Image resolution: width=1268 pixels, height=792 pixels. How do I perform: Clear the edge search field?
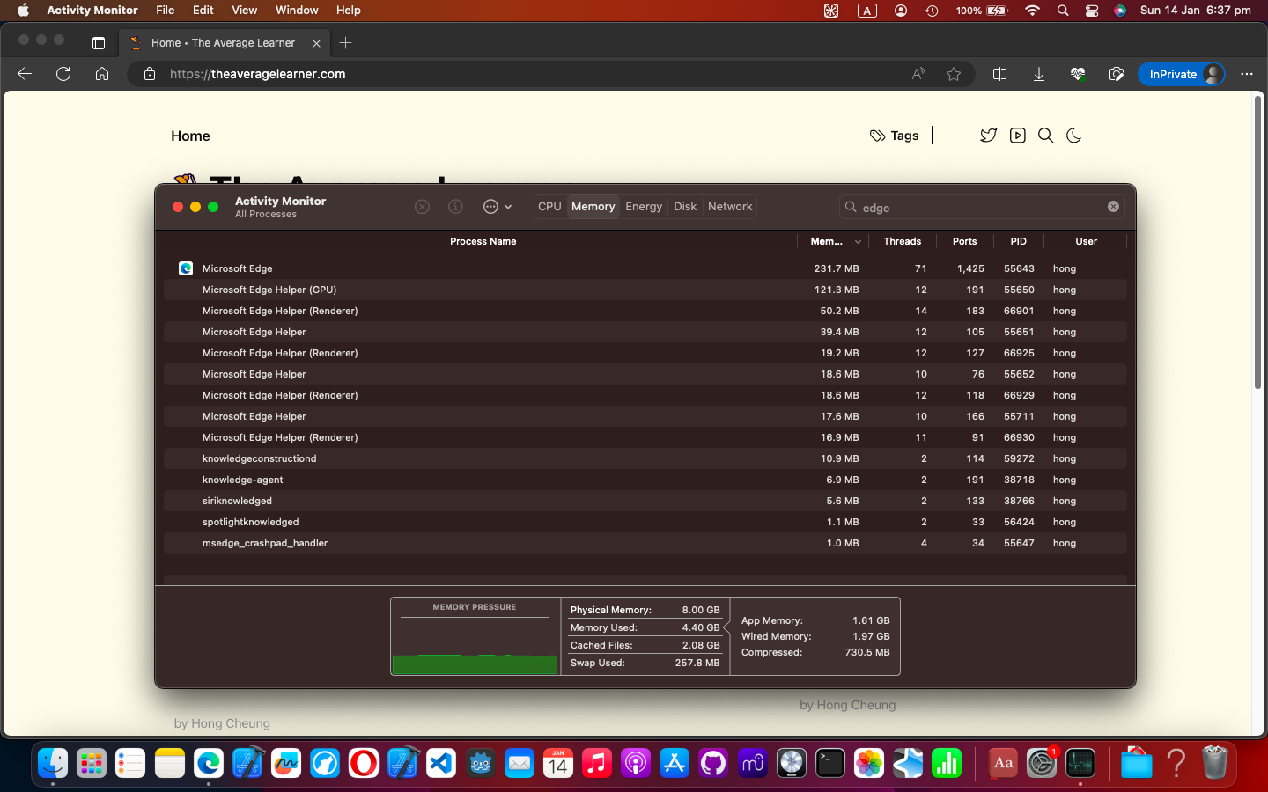pyautogui.click(x=1113, y=207)
